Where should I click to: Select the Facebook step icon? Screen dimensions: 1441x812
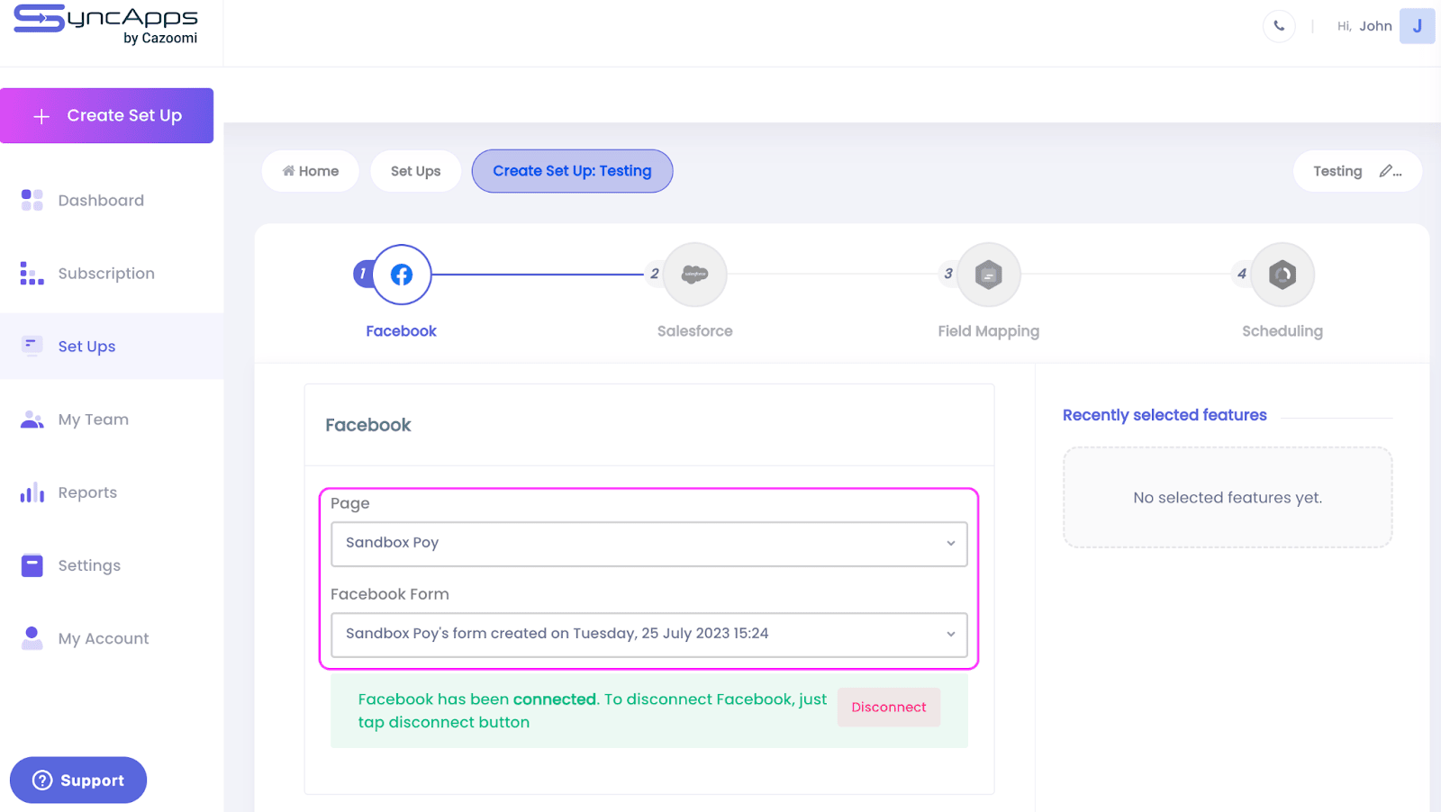[x=402, y=275]
